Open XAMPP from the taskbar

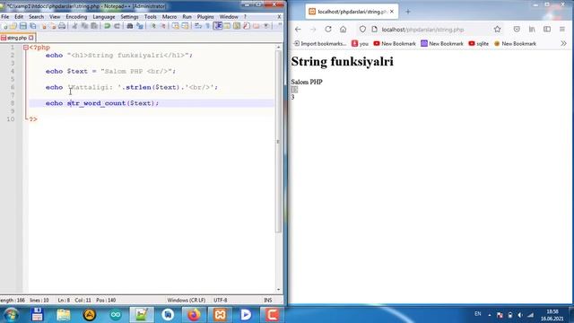pos(220,315)
